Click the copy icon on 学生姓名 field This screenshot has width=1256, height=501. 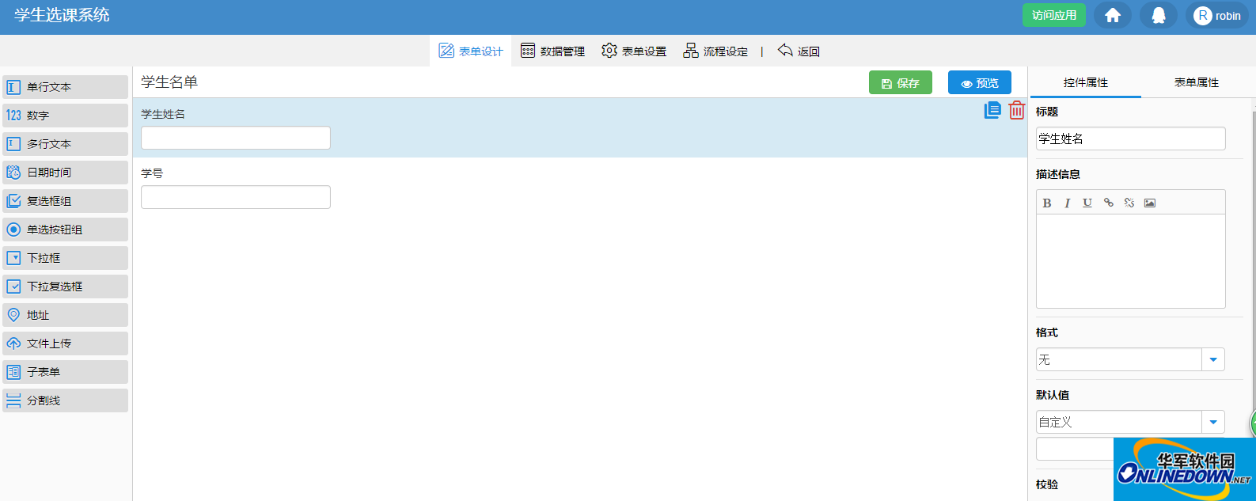pyautogui.click(x=992, y=110)
